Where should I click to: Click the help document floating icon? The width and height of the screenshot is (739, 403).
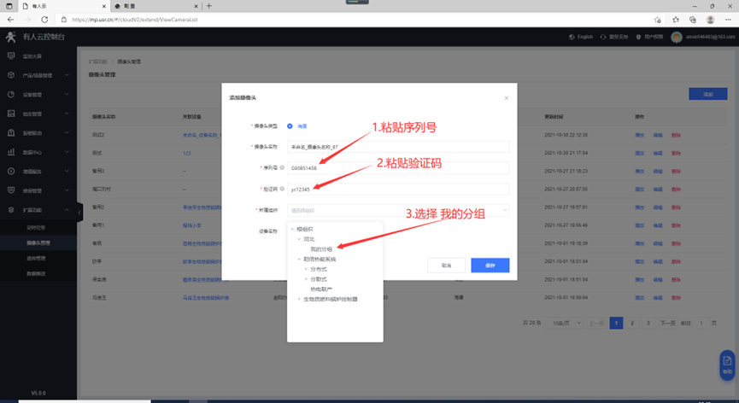(727, 365)
